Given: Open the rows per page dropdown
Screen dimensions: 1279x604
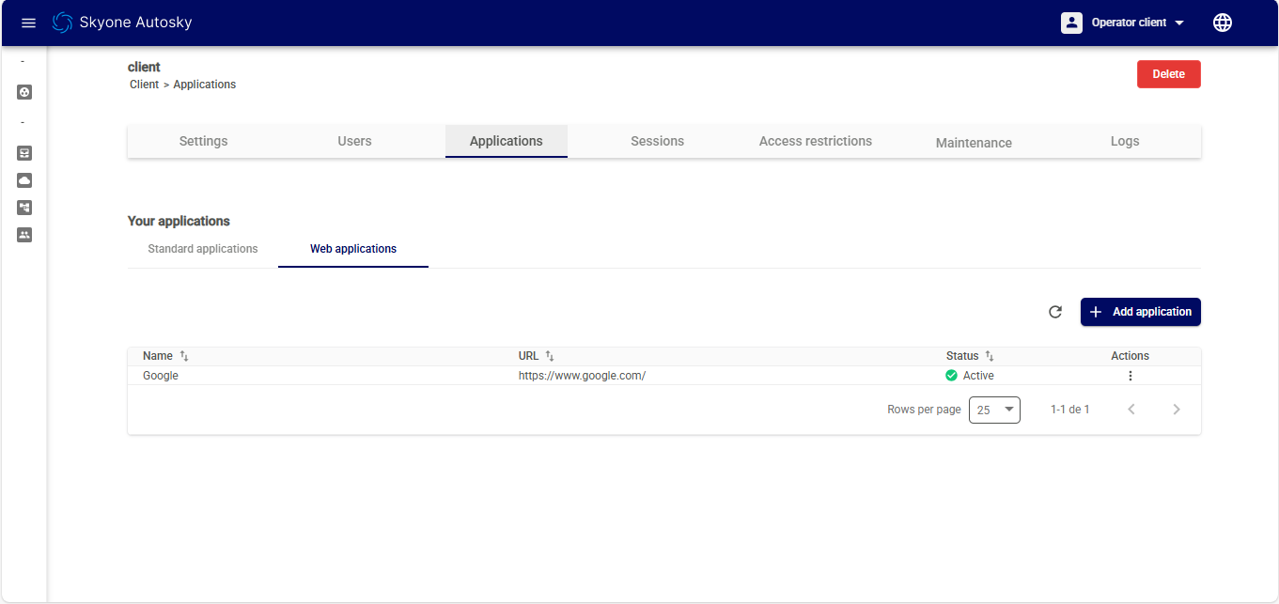Looking at the screenshot, I should click(994, 410).
